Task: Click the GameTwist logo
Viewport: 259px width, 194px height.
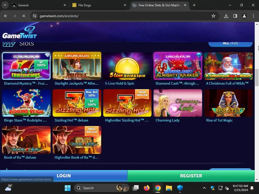Action: click(x=19, y=32)
